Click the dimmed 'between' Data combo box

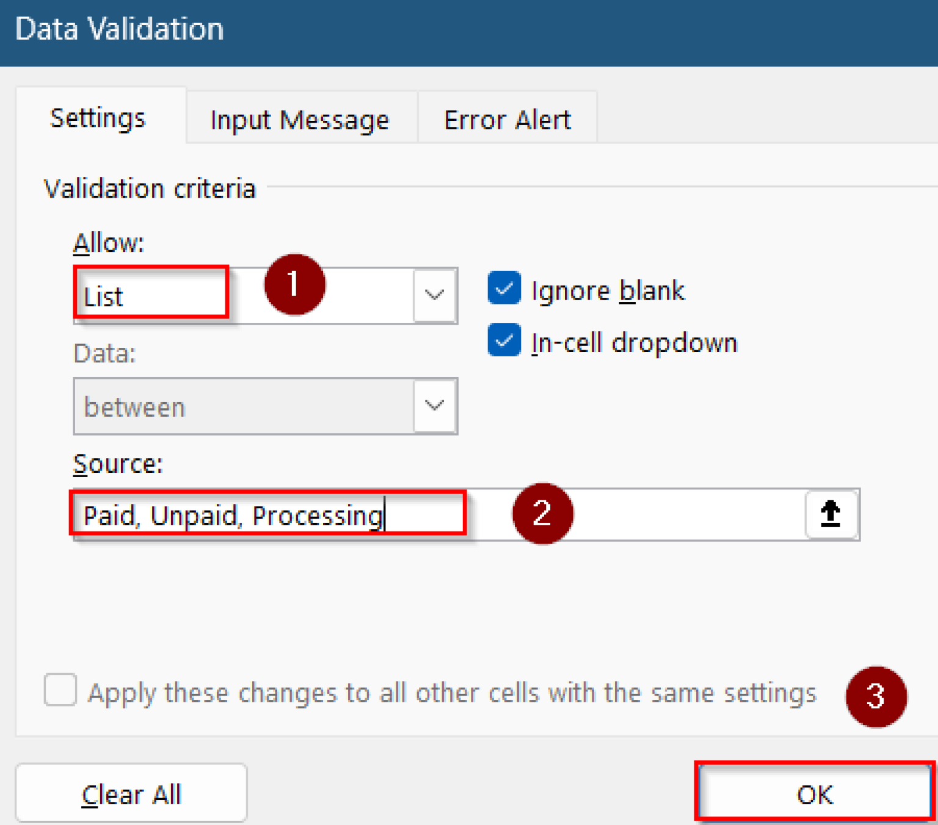coord(244,406)
